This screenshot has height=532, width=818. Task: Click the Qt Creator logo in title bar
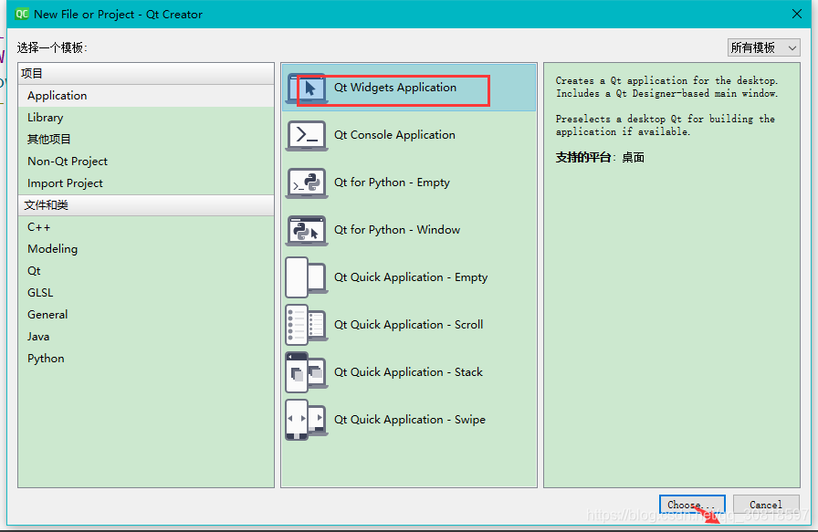pyautogui.click(x=22, y=14)
